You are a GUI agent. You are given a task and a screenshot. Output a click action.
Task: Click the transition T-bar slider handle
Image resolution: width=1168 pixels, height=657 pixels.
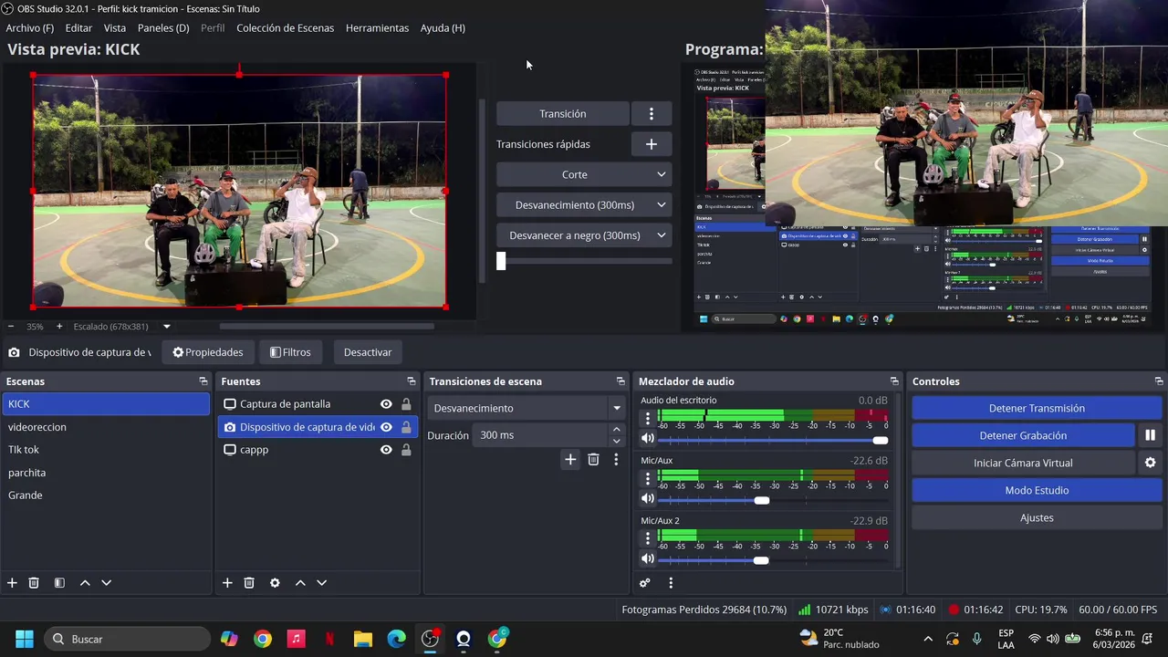coord(501,261)
